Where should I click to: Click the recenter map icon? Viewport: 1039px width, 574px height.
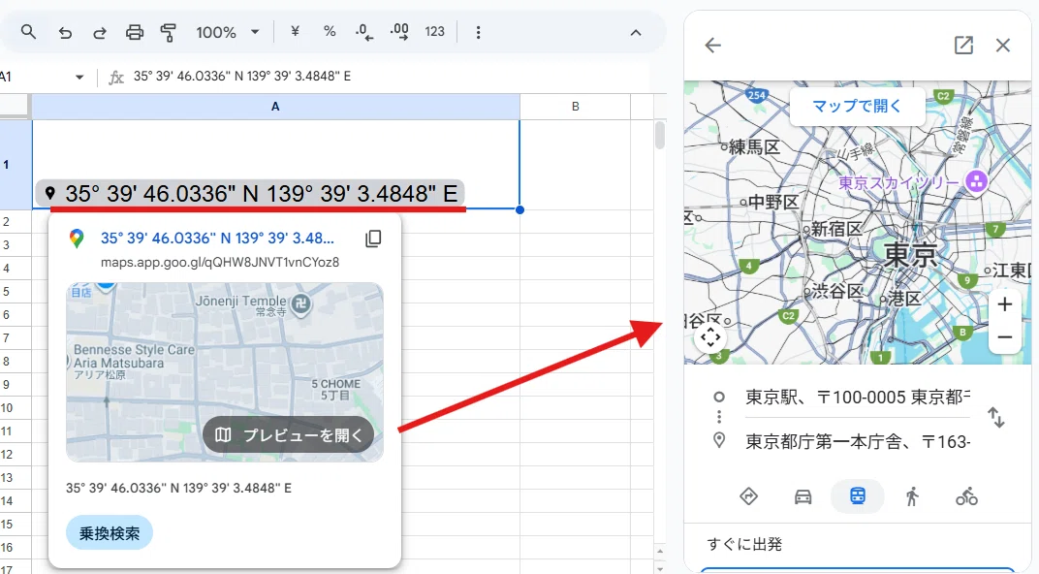(710, 337)
